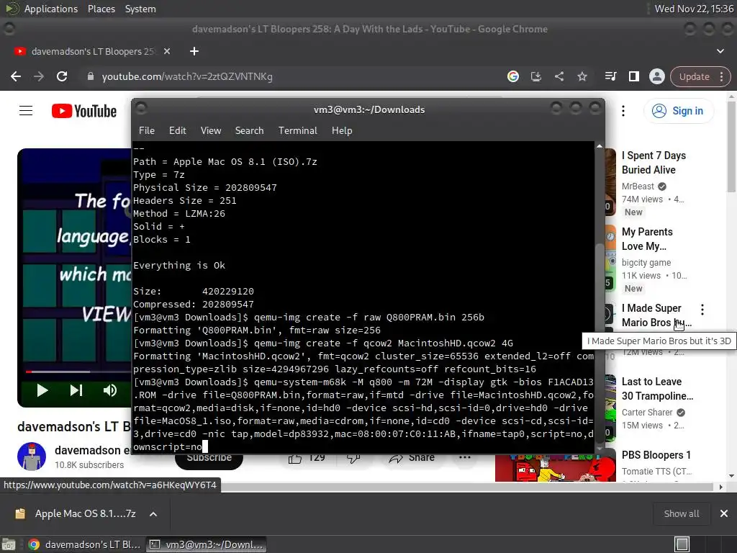737x553 pixels.
Task: Open Applications menu in top panel
Action: 51,9
